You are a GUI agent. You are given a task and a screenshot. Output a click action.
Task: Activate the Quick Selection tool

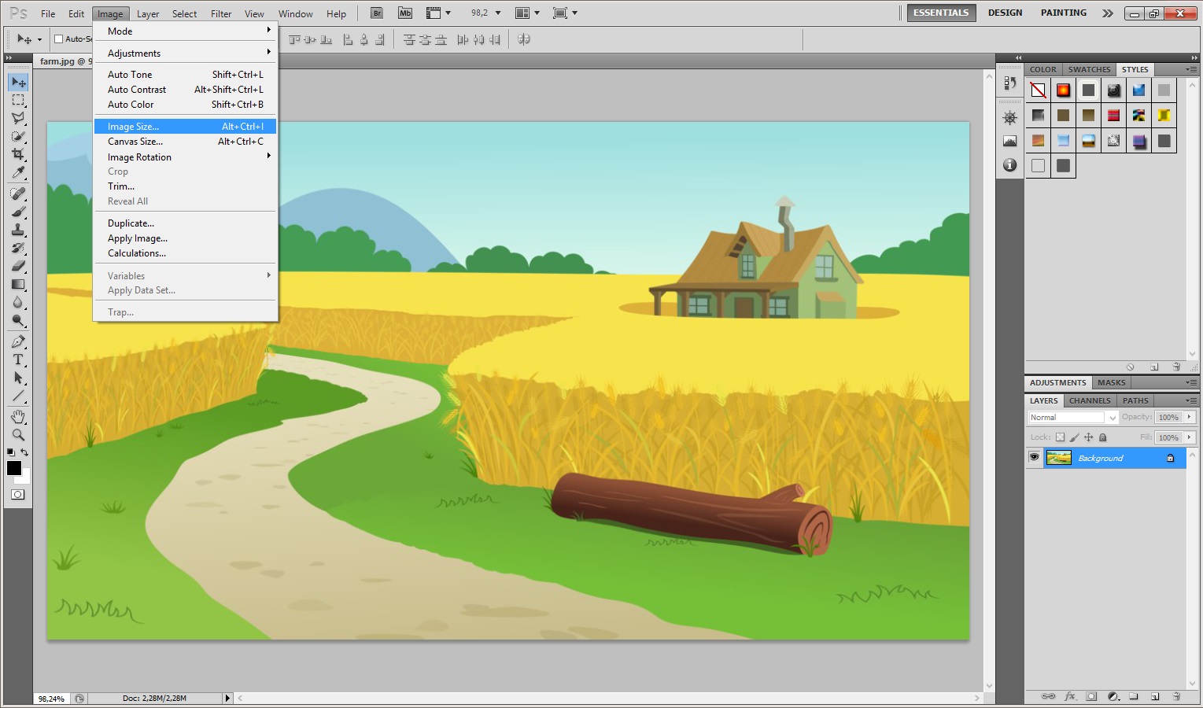point(18,136)
